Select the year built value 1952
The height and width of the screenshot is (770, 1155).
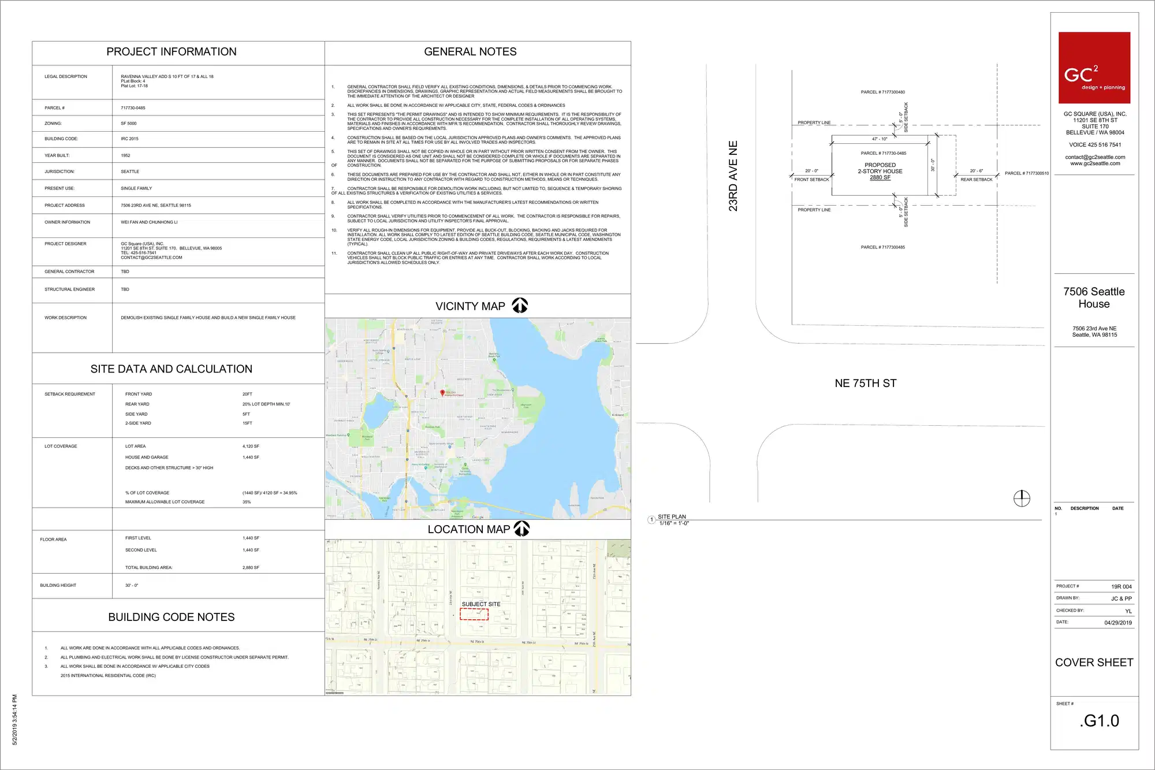(x=125, y=155)
